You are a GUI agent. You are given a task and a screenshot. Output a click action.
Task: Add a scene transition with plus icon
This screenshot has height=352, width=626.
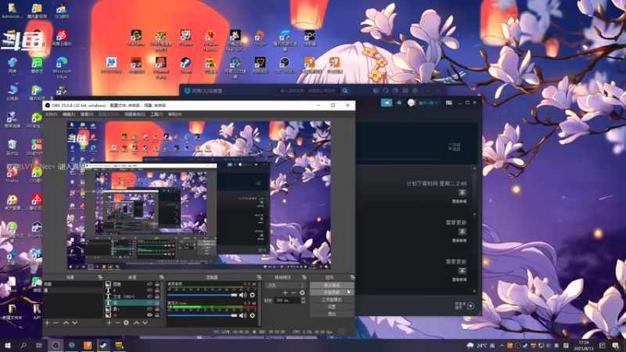pos(285,293)
